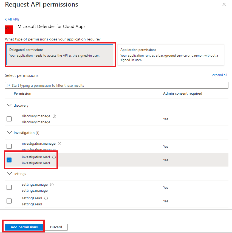Open the info tooltip for investigation.manage
Image resolution: width=232 pixels, height=233 pixels.
[x=60, y=143]
